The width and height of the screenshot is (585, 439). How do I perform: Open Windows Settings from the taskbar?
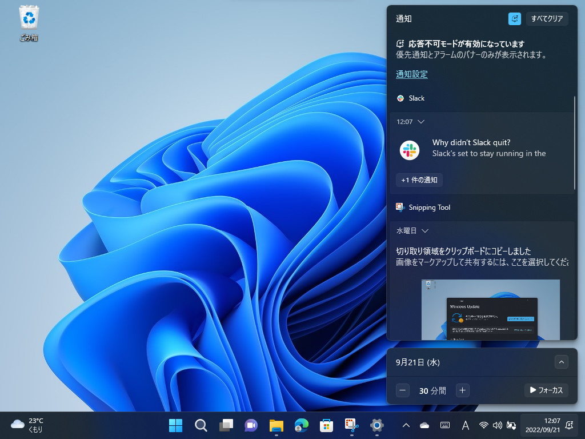click(x=376, y=425)
